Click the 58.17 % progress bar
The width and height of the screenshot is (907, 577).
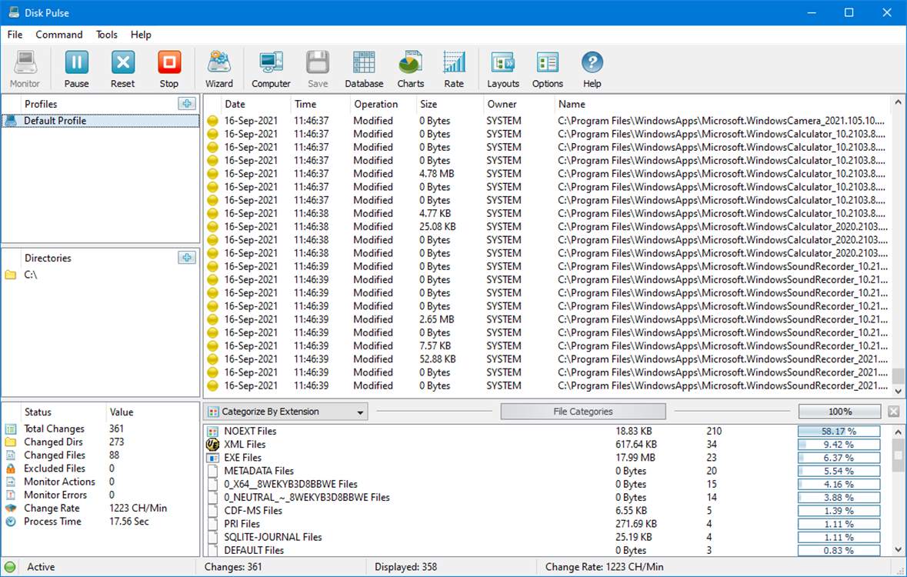click(839, 431)
